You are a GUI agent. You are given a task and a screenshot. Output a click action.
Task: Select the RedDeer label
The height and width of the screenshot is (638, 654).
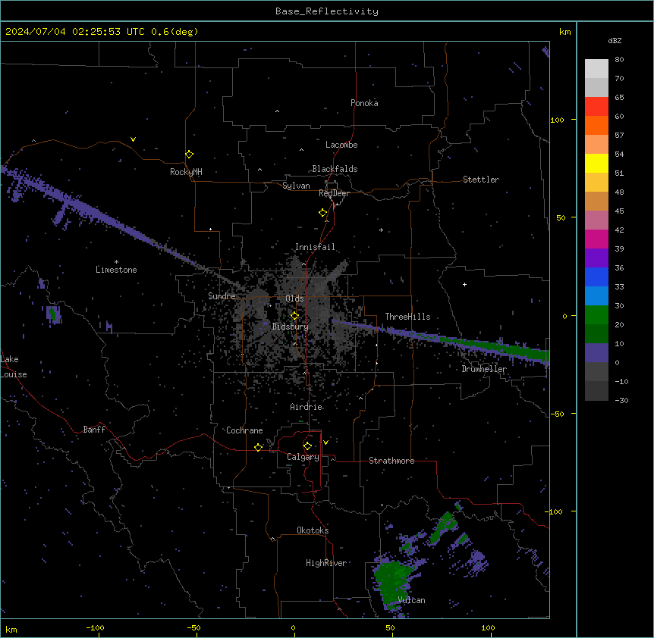point(334,193)
